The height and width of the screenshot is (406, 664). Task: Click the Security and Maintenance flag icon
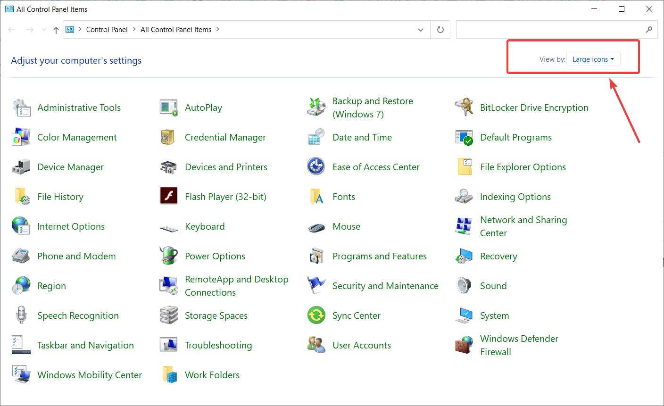tap(316, 286)
